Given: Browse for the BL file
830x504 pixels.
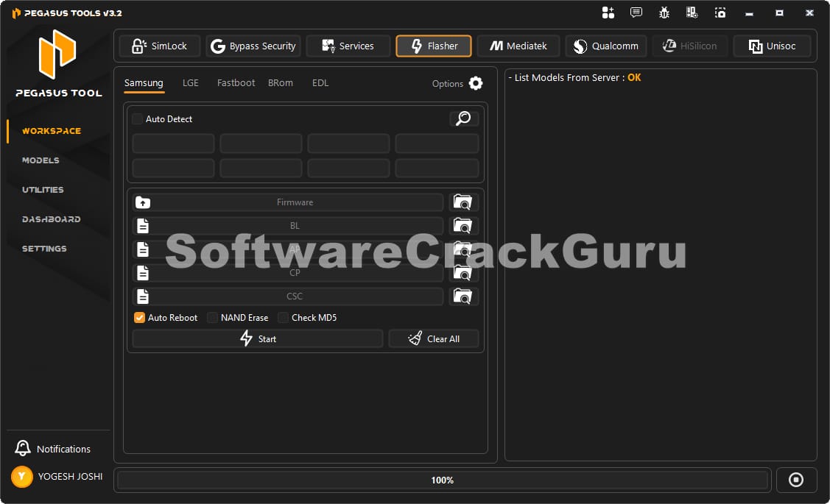Looking at the screenshot, I should pyautogui.click(x=464, y=226).
